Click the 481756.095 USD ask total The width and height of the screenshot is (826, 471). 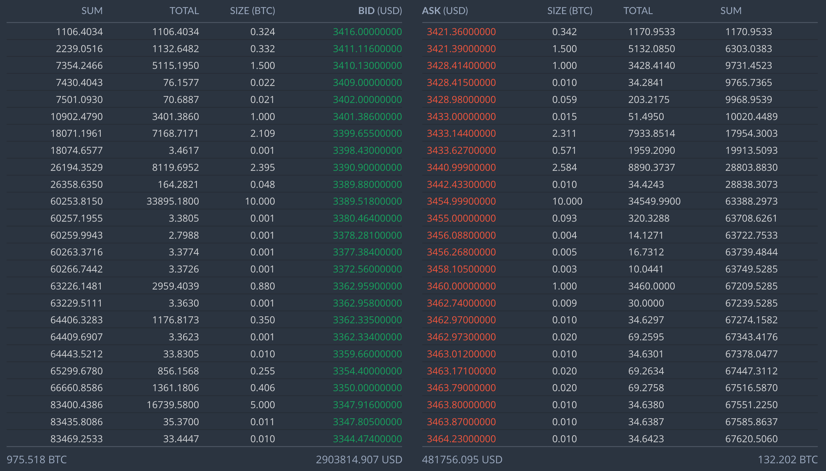(x=462, y=459)
